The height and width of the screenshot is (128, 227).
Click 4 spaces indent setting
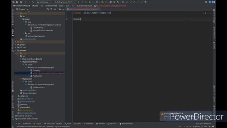[x=196, y=127]
